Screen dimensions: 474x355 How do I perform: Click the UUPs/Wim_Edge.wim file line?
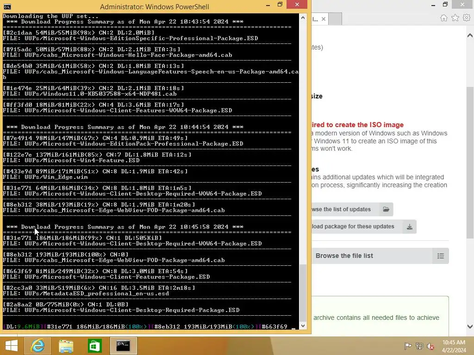[x=45, y=177]
